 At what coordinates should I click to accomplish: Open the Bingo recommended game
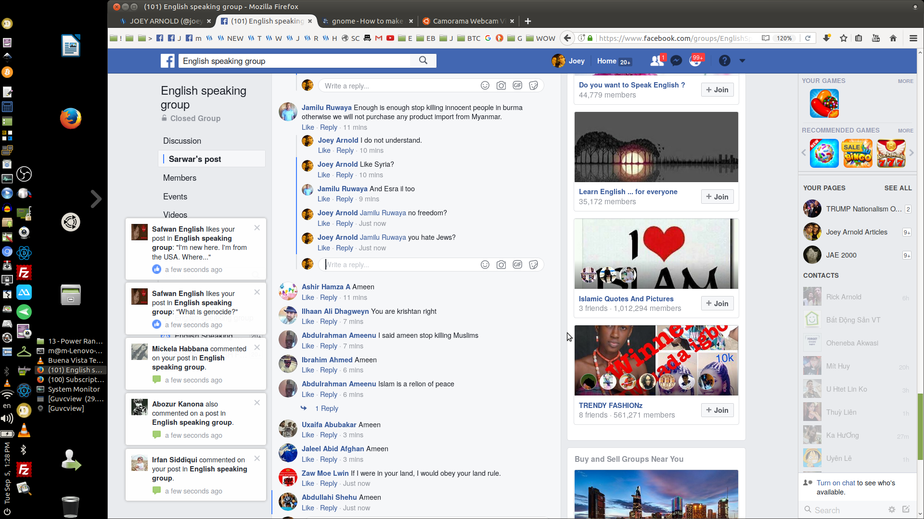858,153
